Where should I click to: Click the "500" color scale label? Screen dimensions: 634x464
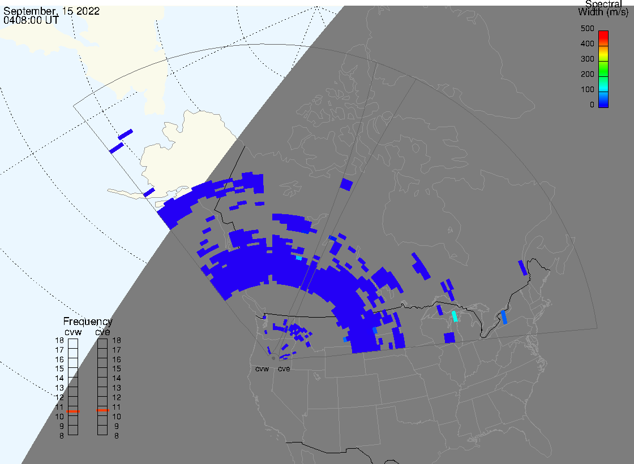click(587, 29)
